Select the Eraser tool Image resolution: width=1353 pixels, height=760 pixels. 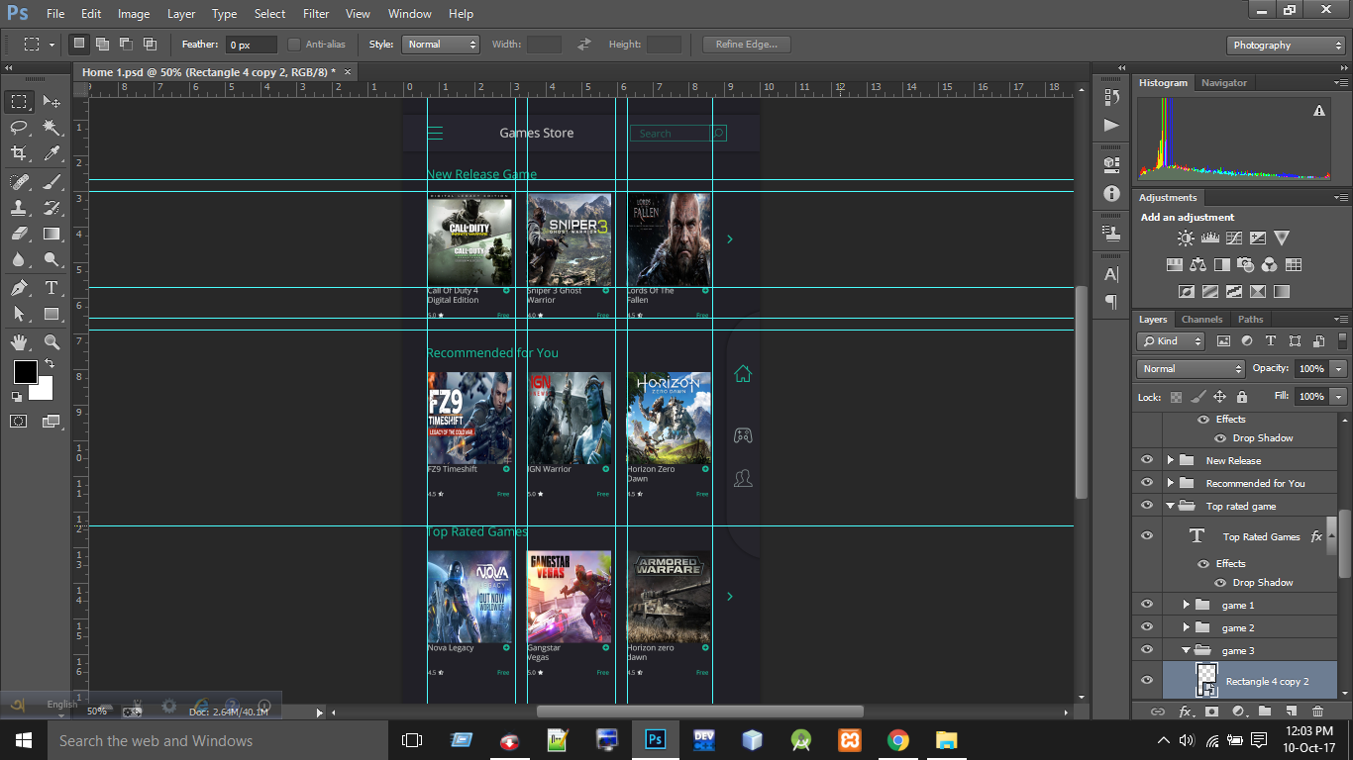[19, 235]
